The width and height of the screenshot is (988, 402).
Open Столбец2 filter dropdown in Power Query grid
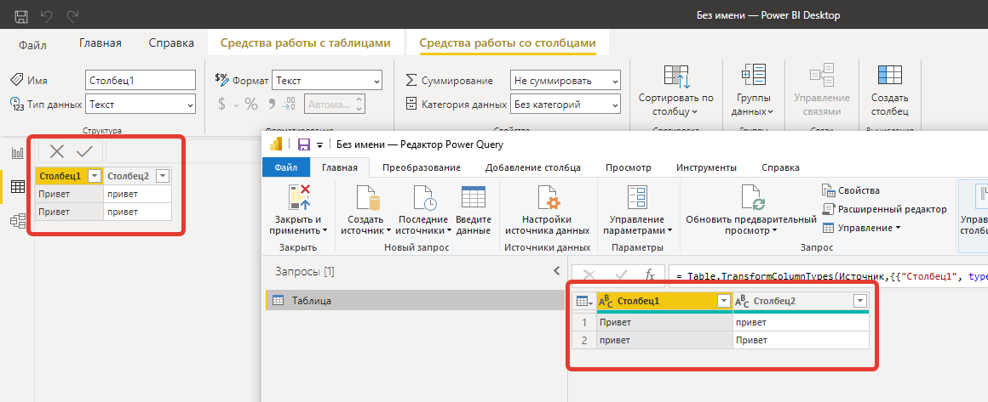(860, 302)
